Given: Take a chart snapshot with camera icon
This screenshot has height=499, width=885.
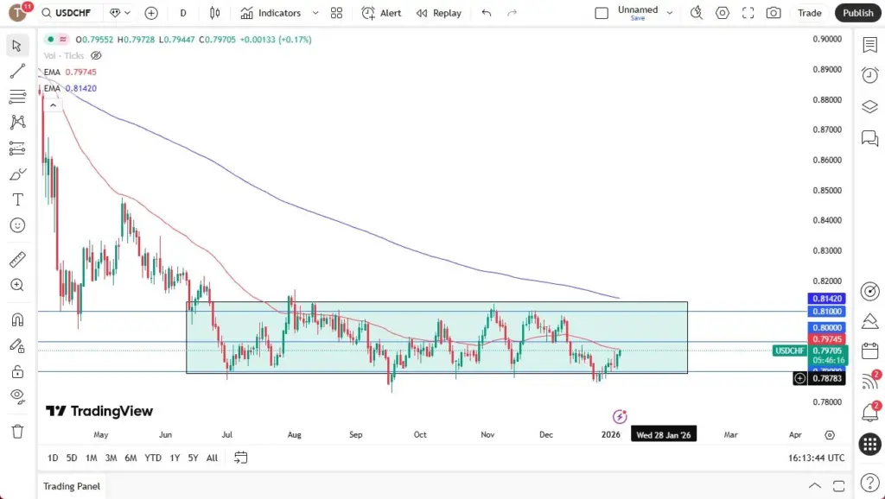Looking at the screenshot, I should click(x=774, y=13).
